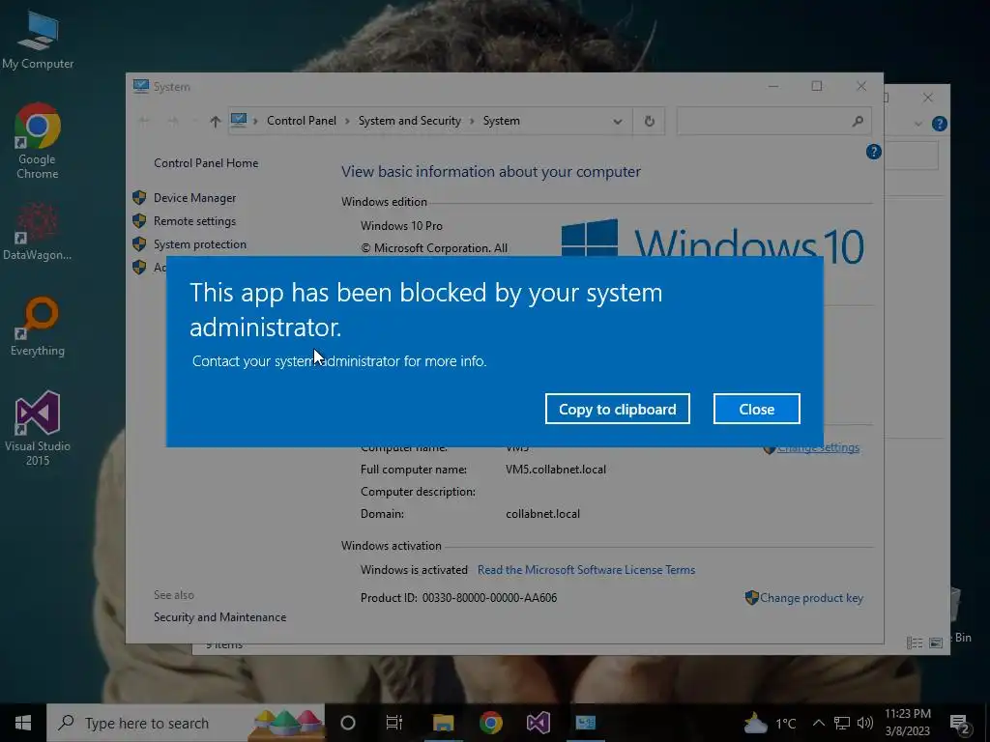Viewport: 990px width, 742px height.
Task: Click the computer icon in the address bar
Action: [x=239, y=120]
